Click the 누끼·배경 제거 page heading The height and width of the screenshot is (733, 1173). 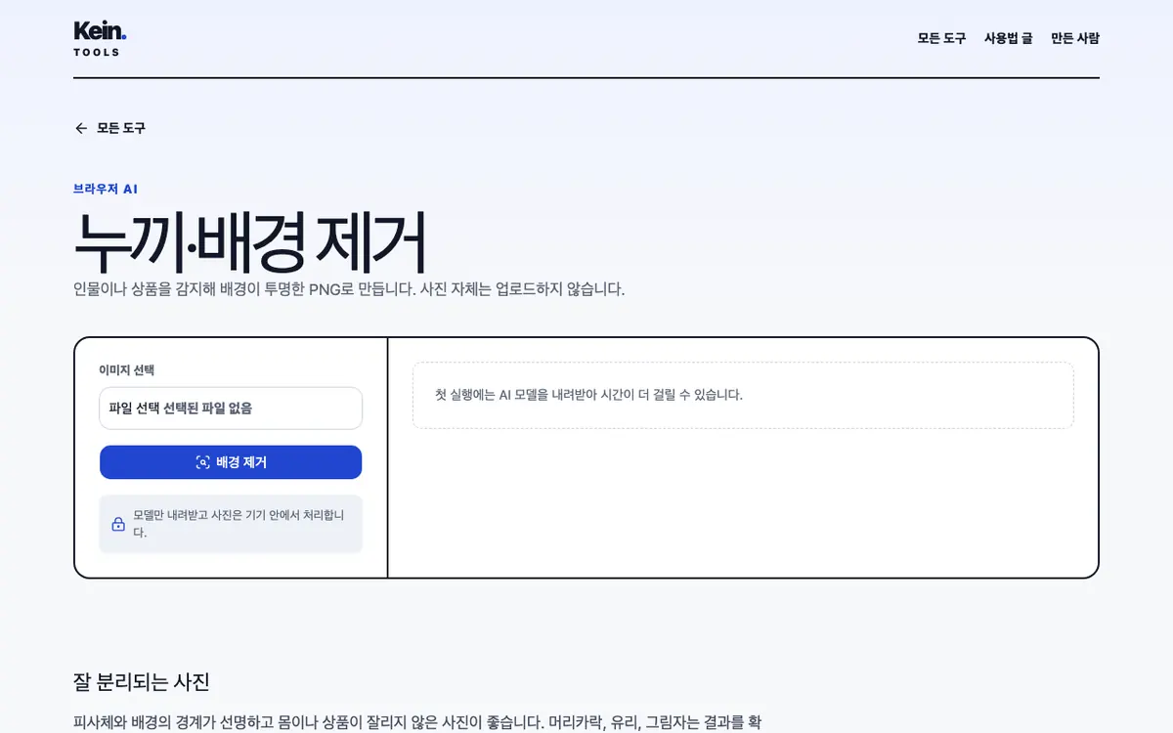(250, 242)
